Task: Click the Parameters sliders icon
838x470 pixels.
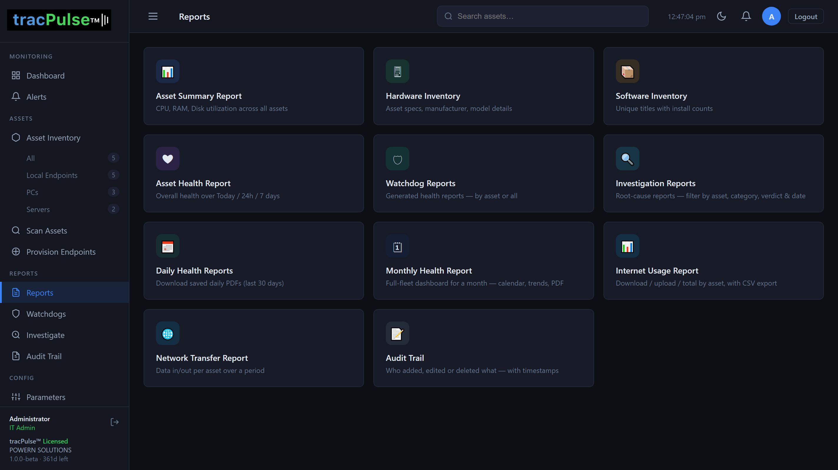Action: [x=16, y=397]
